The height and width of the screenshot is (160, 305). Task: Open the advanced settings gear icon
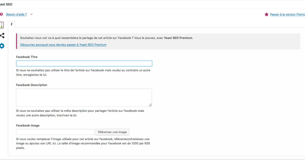(x=2, y=46)
